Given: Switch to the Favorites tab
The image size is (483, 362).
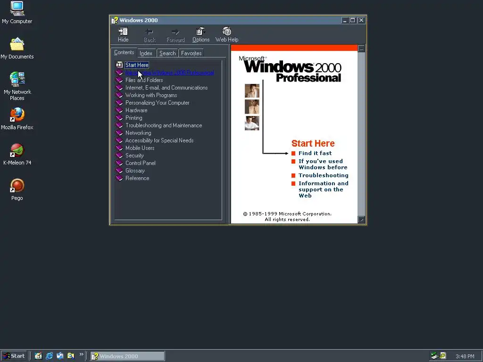Looking at the screenshot, I should click(x=192, y=53).
